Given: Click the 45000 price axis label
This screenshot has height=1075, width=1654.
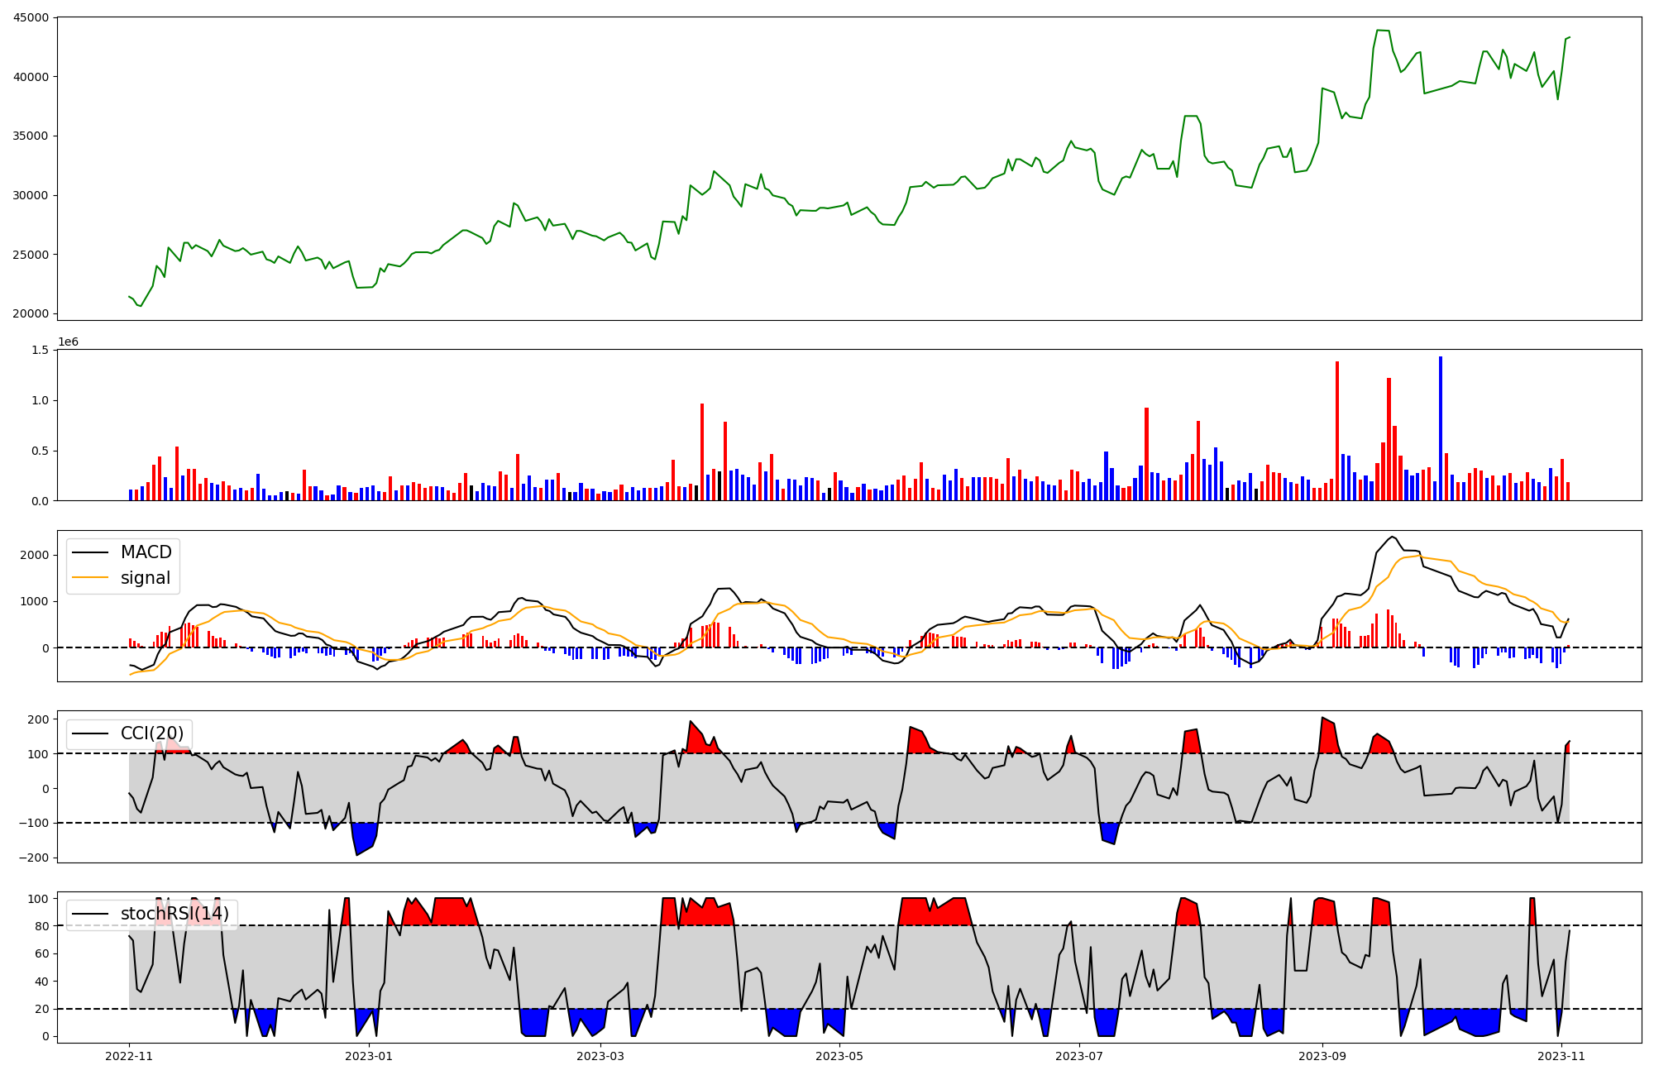Looking at the screenshot, I should pyautogui.click(x=30, y=17).
